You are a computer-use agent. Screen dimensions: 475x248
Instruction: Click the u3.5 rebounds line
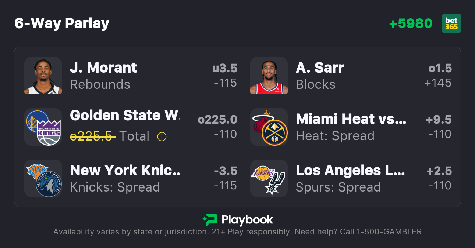[x=225, y=69]
